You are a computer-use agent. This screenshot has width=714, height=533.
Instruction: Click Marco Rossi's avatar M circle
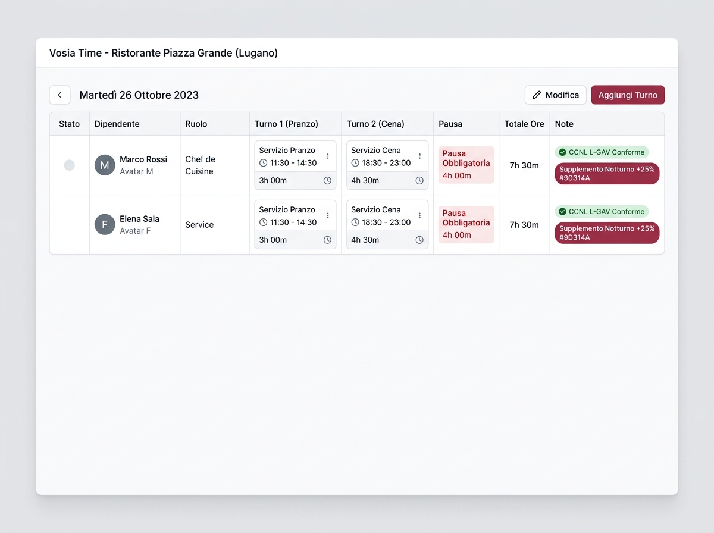point(105,165)
